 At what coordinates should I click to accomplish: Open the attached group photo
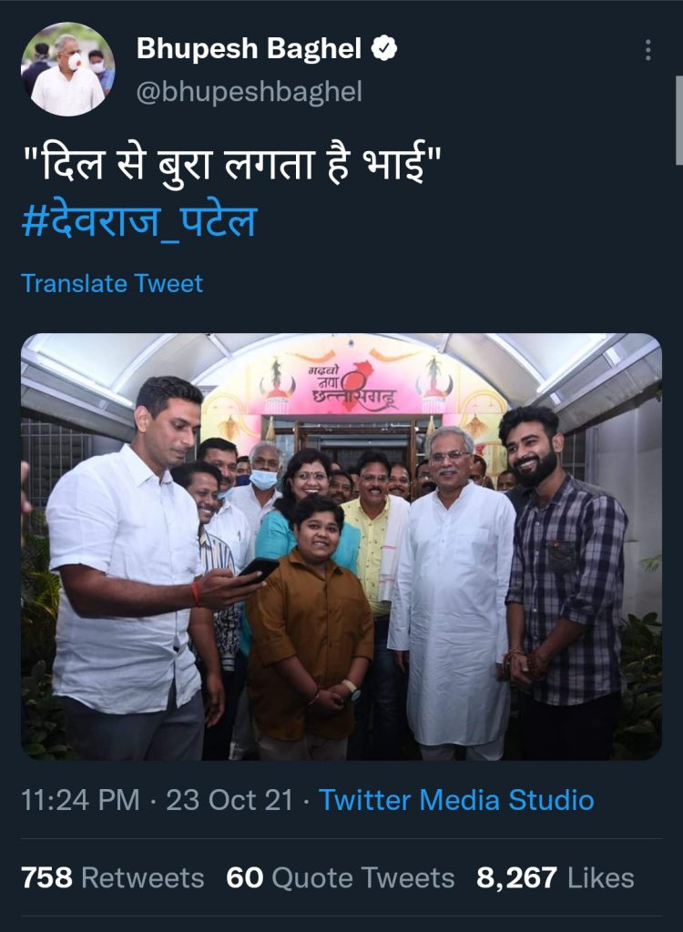tap(341, 546)
